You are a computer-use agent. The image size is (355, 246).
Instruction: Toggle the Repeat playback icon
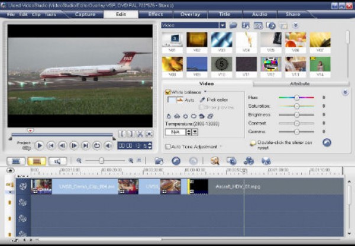(97, 145)
